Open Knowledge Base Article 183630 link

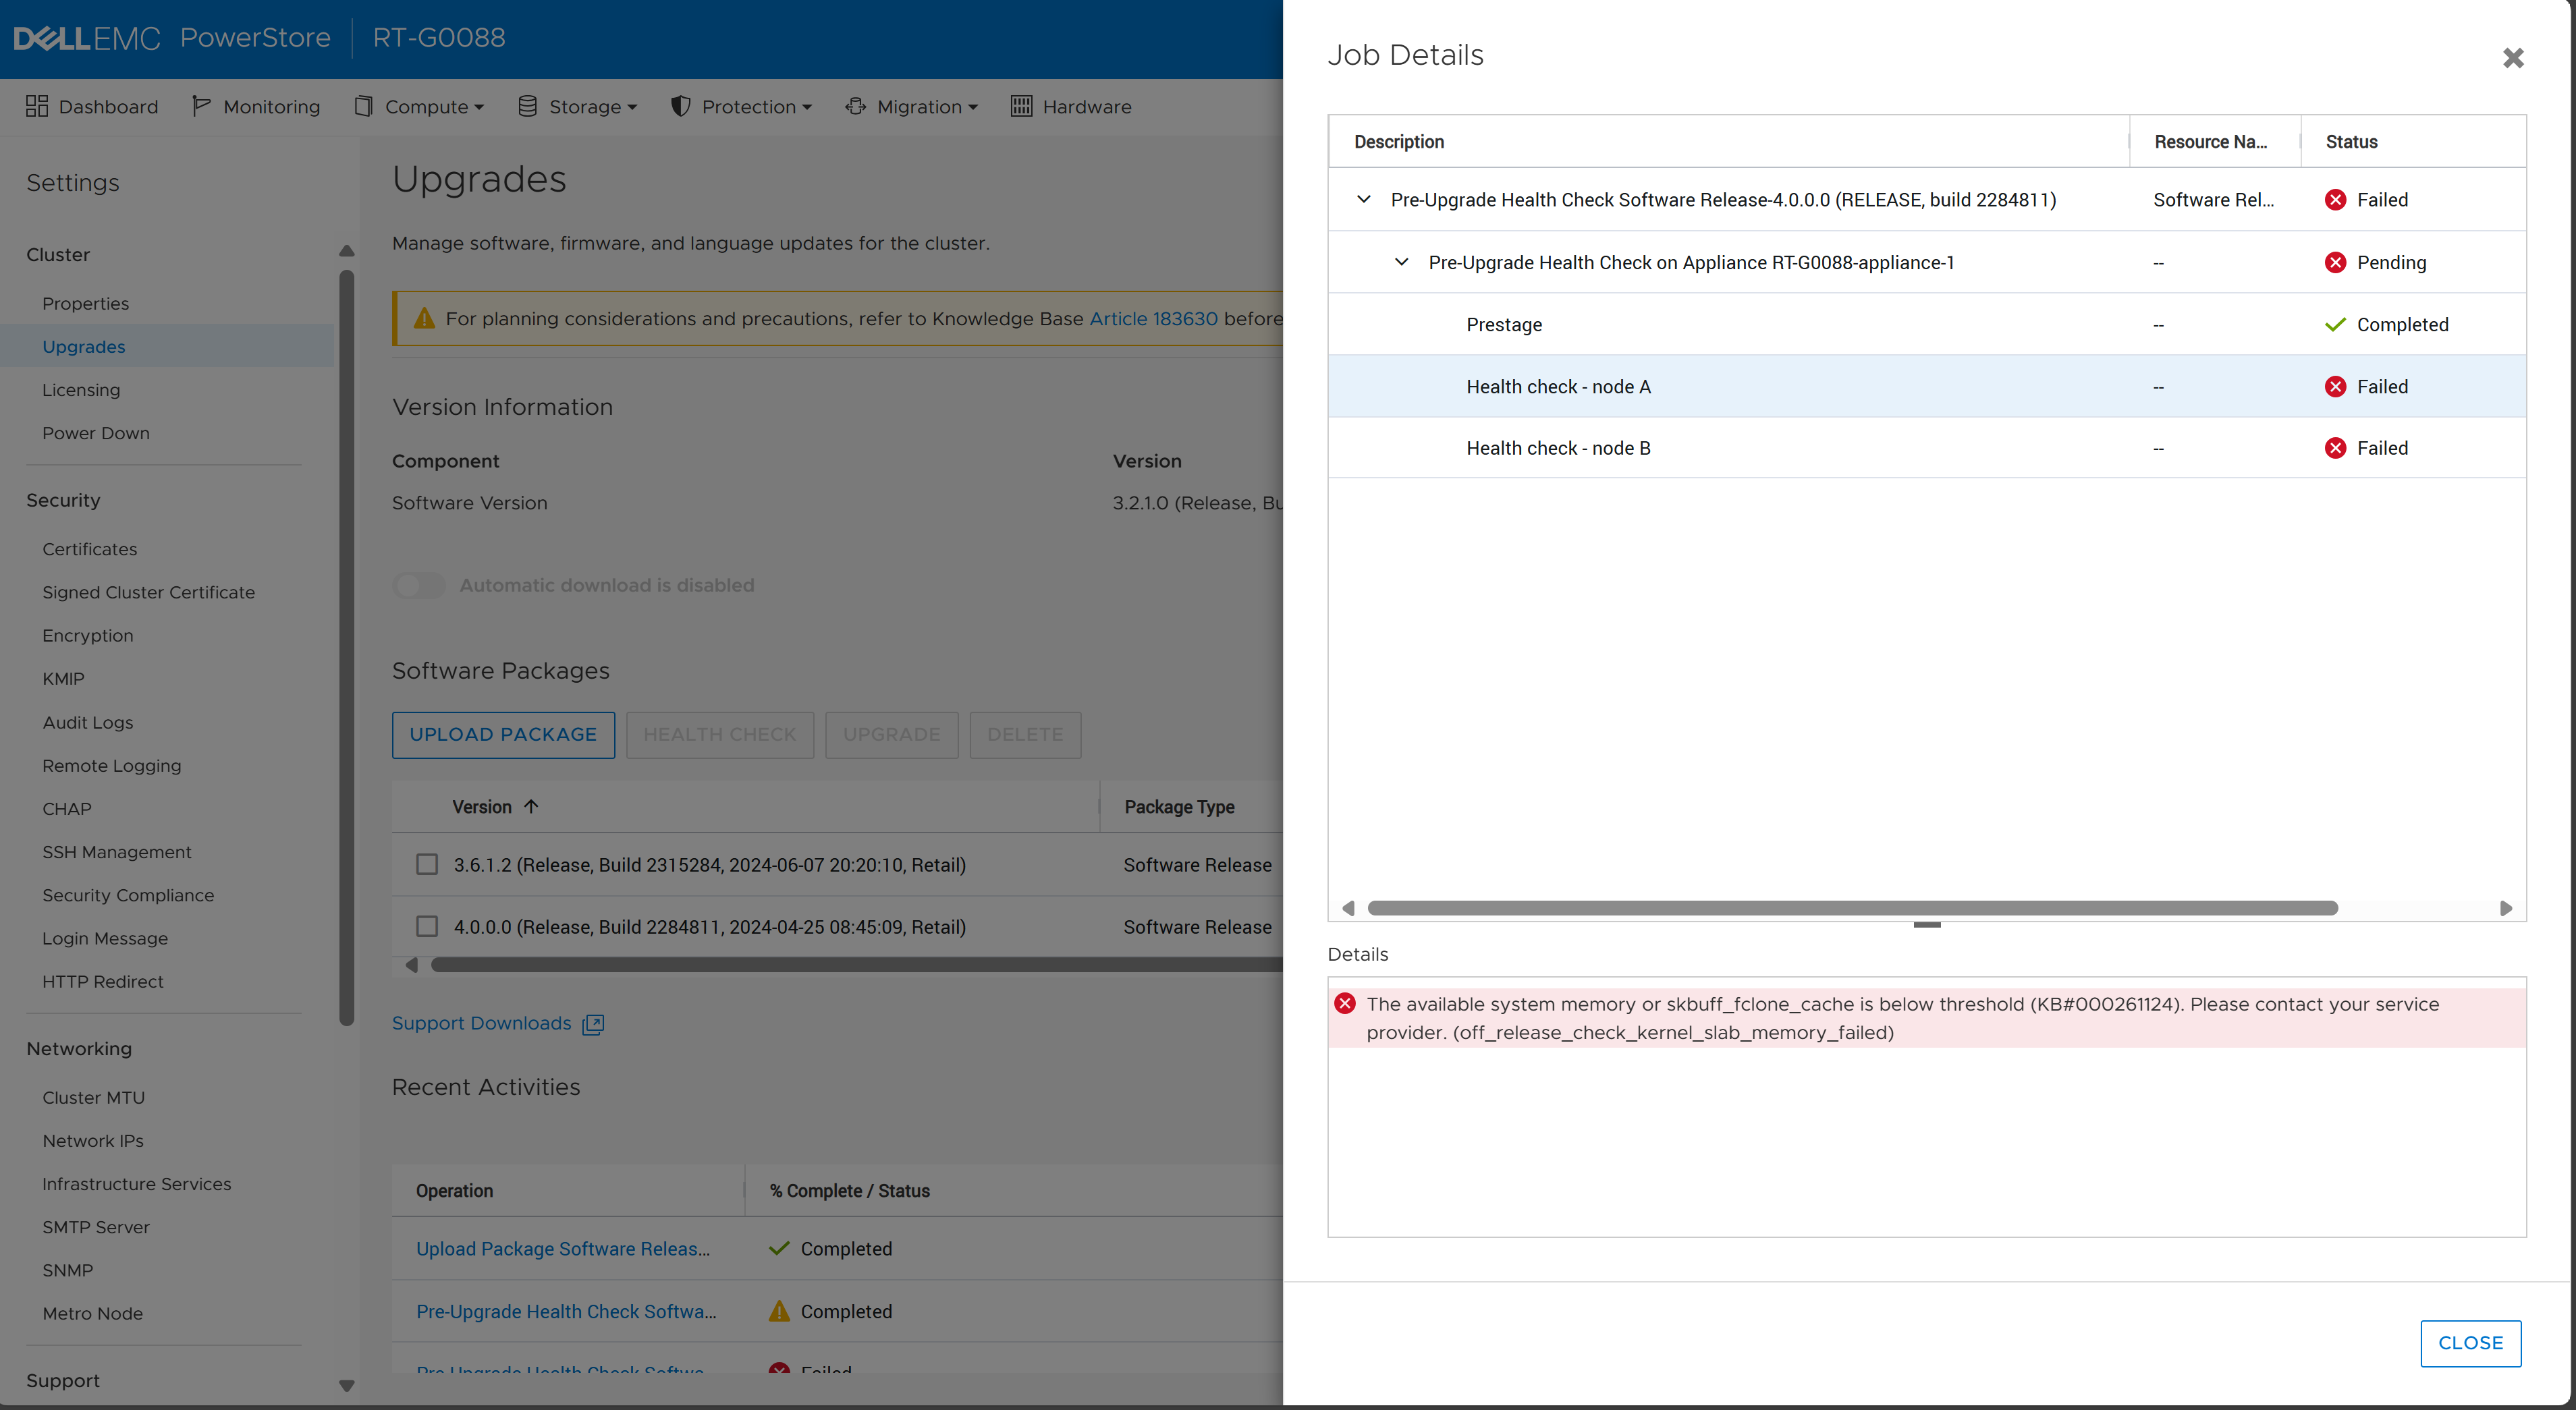pos(1153,318)
